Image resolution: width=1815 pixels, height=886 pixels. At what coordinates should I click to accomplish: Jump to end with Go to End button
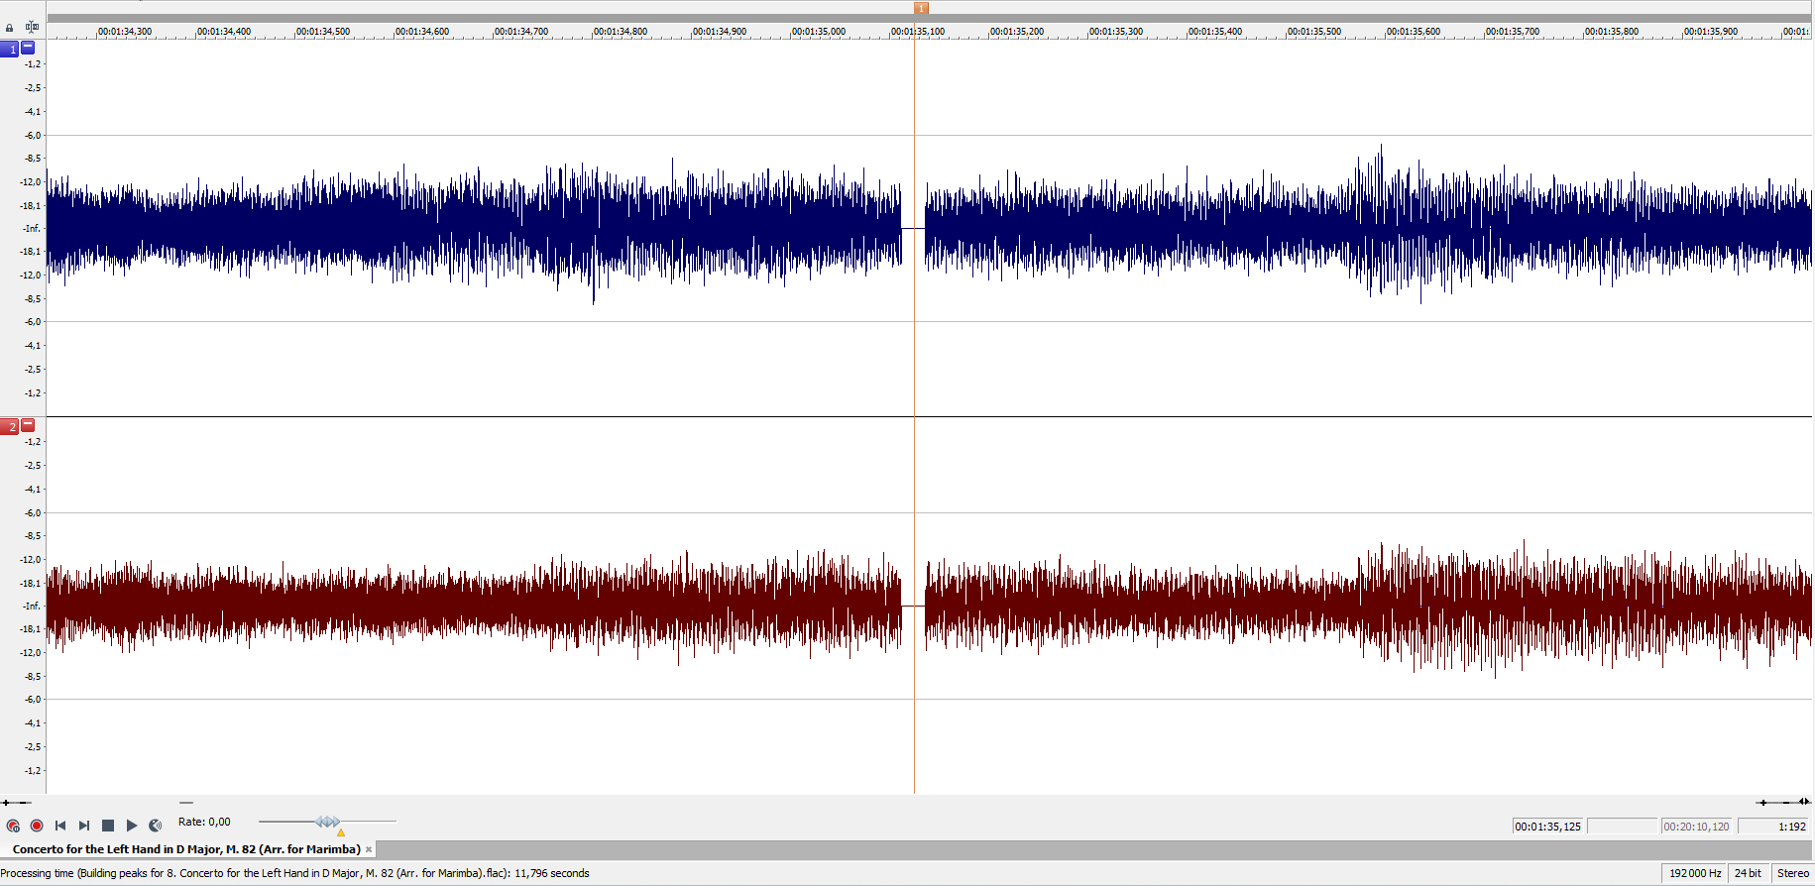coord(84,826)
